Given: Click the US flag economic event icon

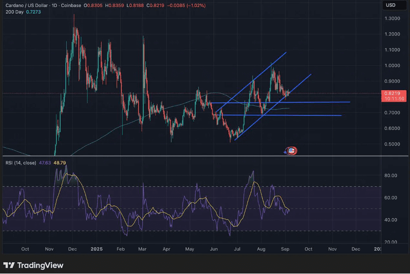Looking at the screenshot, I should [x=292, y=151].
